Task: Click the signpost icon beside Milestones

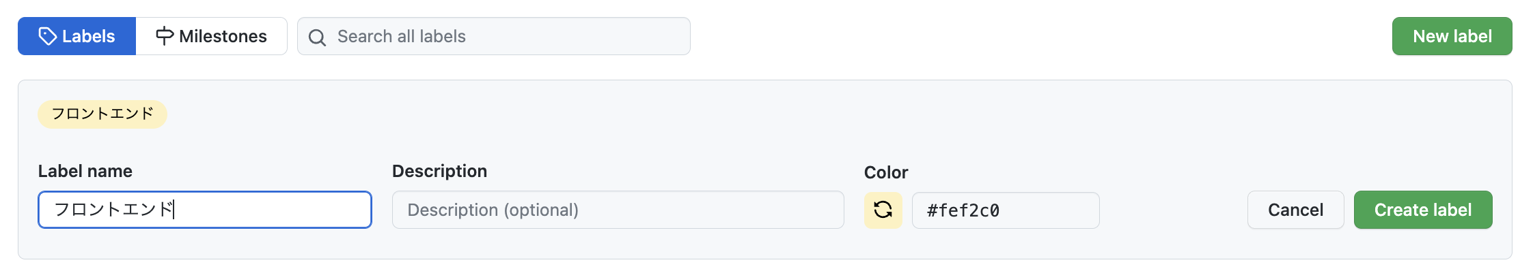Action: tap(165, 36)
